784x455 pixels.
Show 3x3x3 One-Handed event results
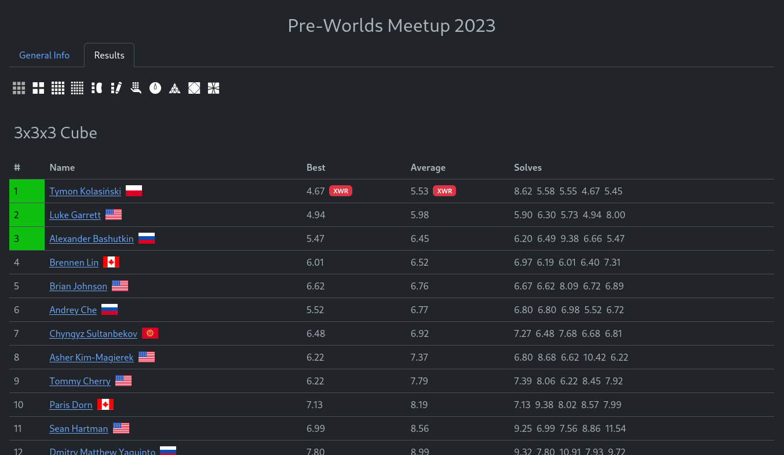point(136,88)
